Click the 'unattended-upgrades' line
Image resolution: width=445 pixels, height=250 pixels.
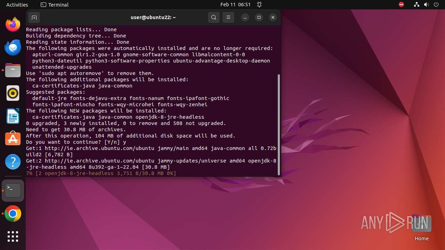[62, 67]
